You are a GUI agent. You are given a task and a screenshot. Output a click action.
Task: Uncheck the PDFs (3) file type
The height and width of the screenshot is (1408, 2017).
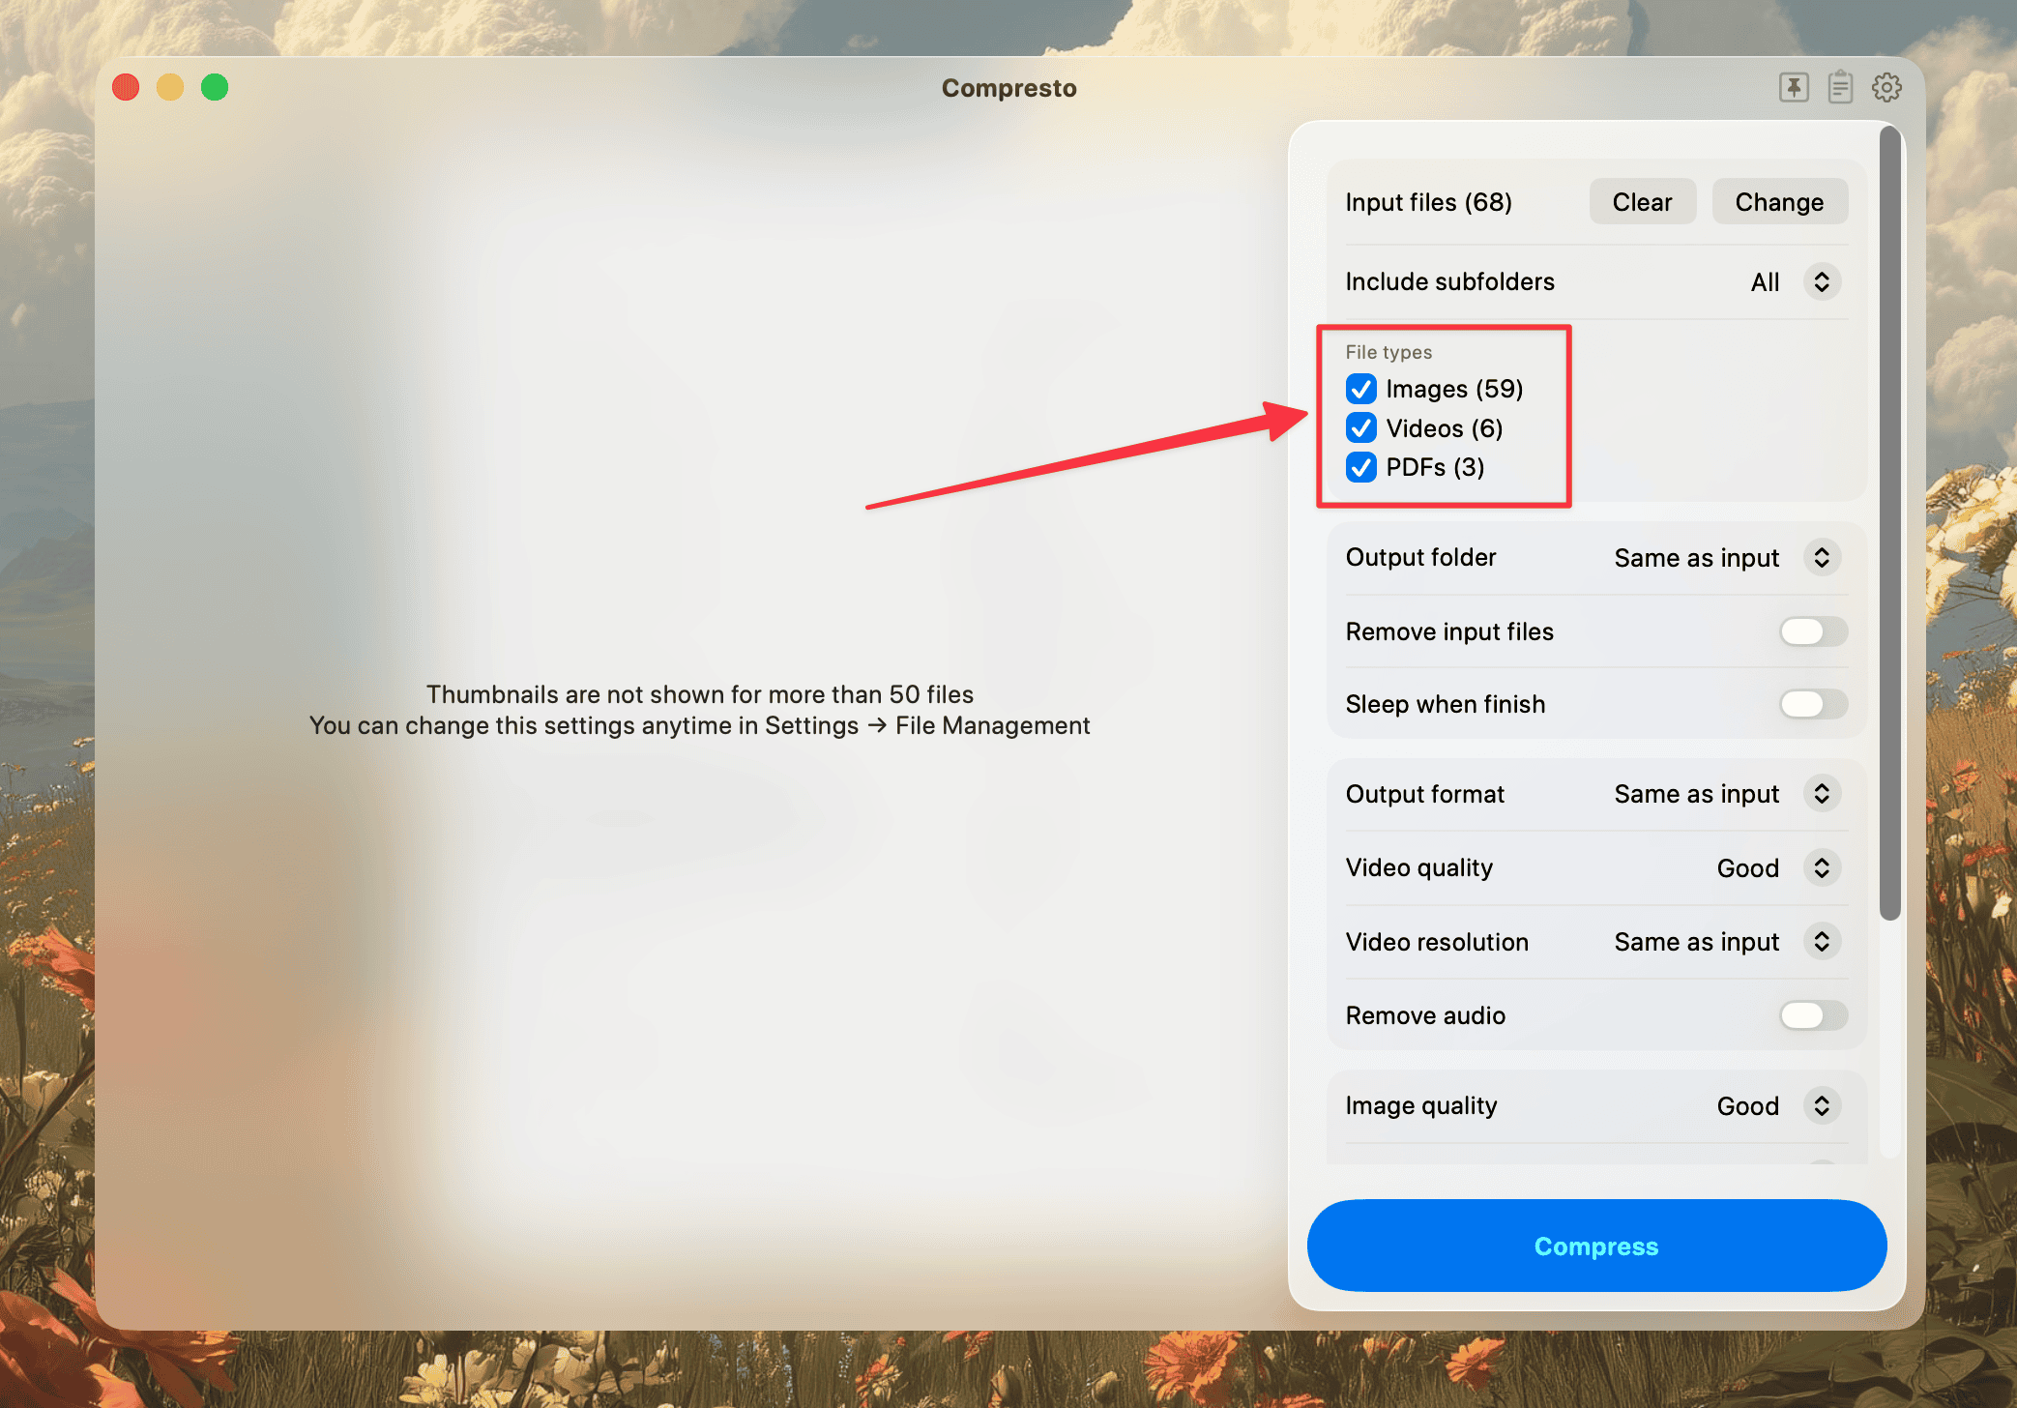pos(1360,467)
